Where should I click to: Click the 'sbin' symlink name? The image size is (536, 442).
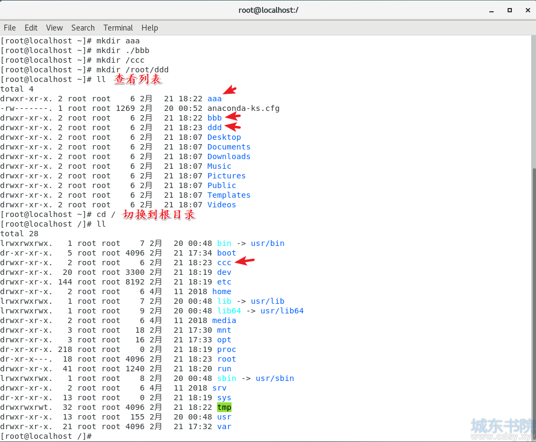(226, 378)
